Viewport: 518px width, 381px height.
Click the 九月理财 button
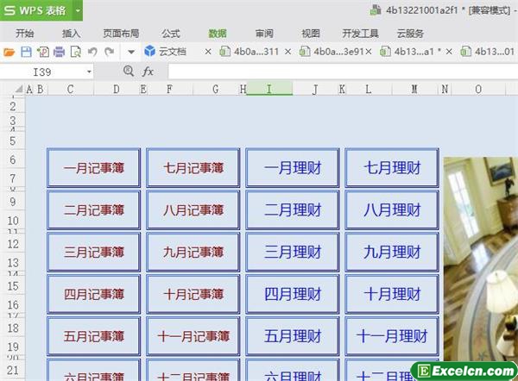coord(392,252)
